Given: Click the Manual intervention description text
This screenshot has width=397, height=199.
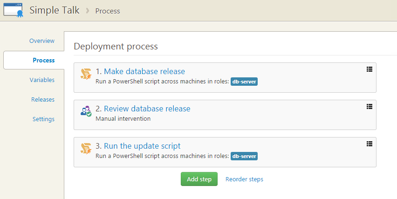Looking at the screenshot, I should coord(123,119).
